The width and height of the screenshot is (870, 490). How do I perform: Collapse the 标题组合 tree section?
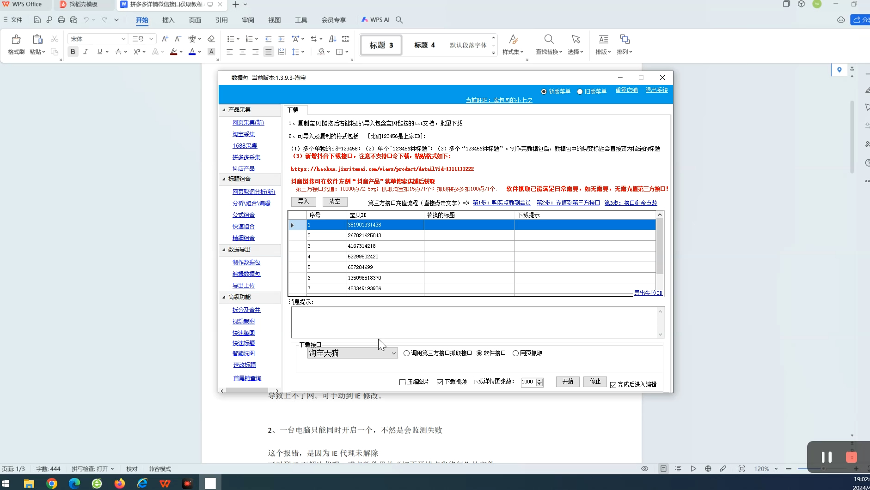click(224, 179)
